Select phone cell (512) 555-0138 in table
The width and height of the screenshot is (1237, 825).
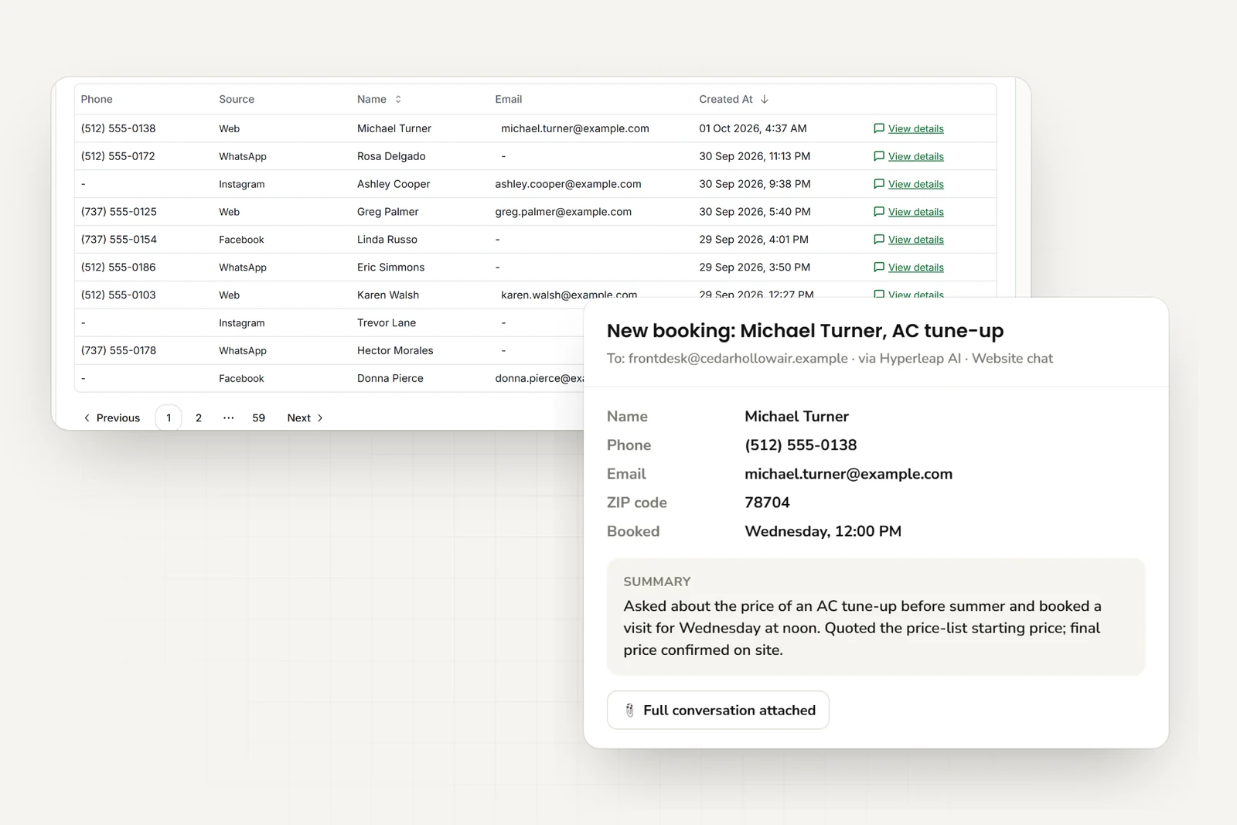[118, 129]
